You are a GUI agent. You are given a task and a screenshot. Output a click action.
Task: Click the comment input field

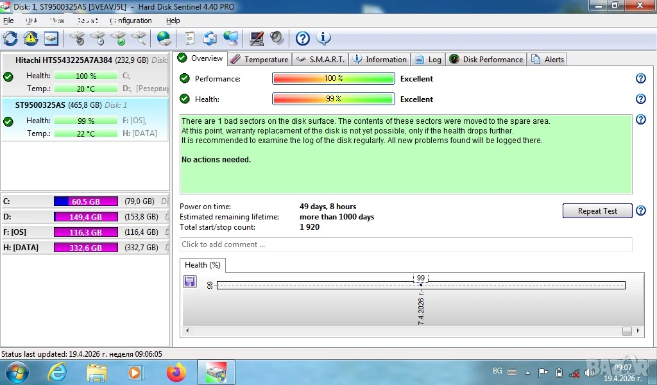coord(405,244)
